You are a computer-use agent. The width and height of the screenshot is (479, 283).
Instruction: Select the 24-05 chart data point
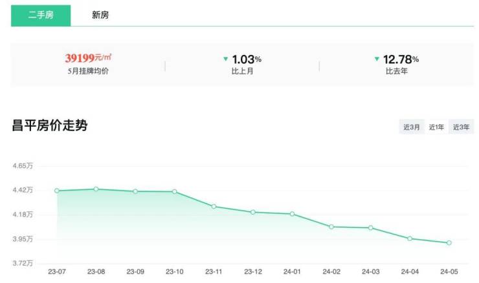tap(449, 243)
